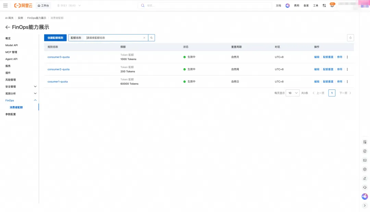Click the second right-rail icon below the document icon
The image size is (370, 212).
coord(365,151)
